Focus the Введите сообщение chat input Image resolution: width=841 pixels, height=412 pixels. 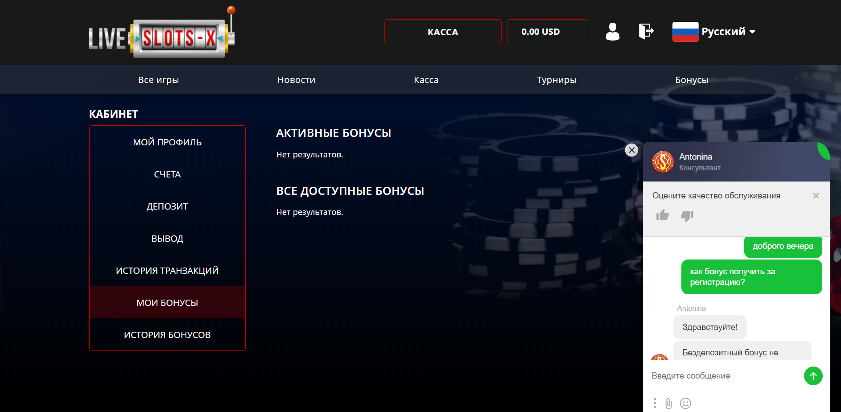tap(722, 376)
